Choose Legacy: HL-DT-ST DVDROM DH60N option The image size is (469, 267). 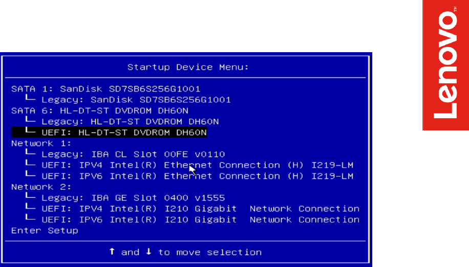[x=130, y=121]
